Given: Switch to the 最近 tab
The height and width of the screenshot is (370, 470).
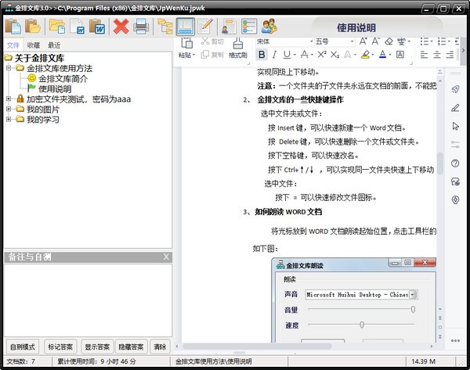Looking at the screenshot, I should pos(54,45).
